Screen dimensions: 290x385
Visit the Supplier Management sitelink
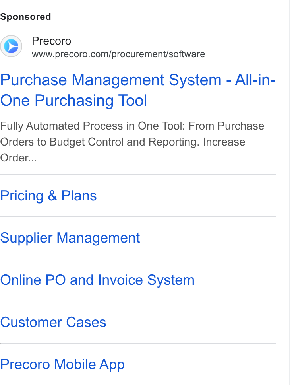pyautogui.click(x=70, y=238)
